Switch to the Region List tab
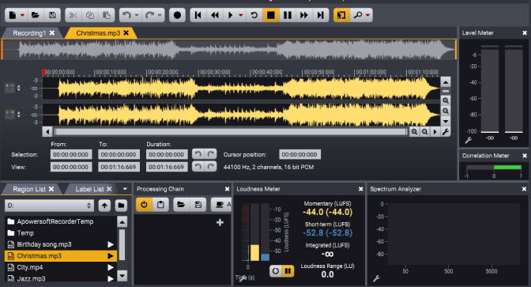Screen dimensions: 531x287 (x=29, y=189)
